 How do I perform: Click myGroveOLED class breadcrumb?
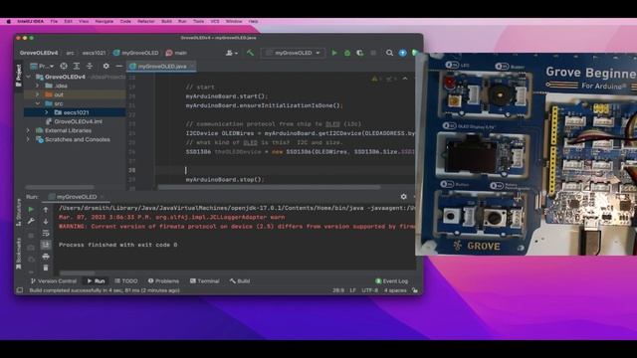[x=136, y=53]
